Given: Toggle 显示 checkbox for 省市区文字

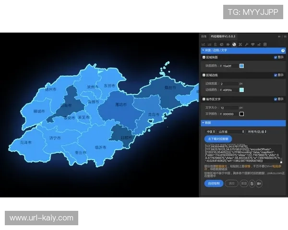Looking at the screenshot, I should [276, 99].
